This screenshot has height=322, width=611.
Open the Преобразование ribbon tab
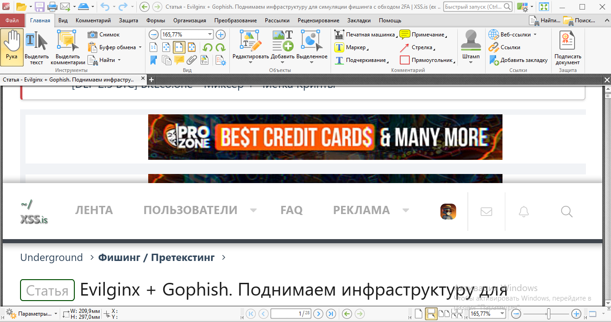pos(235,20)
